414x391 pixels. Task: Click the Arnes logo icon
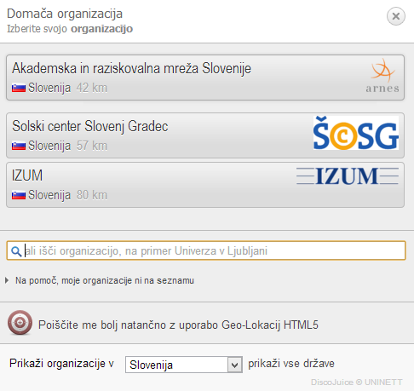click(382, 76)
